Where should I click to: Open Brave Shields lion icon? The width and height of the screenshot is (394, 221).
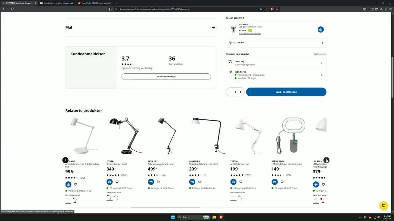[x=272, y=9]
